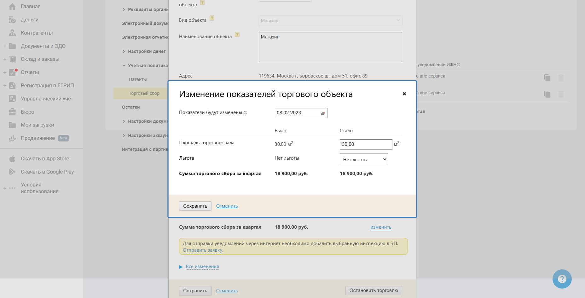Viewport: 585px width, 298px height.
Task: Open the Льгота dropdown
Action: click(364, 159)
